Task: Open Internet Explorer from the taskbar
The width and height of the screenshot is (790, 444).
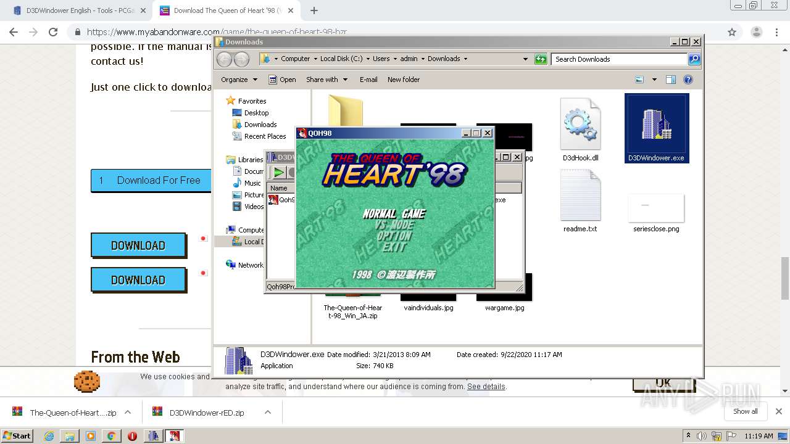Action: pos(49,436)
